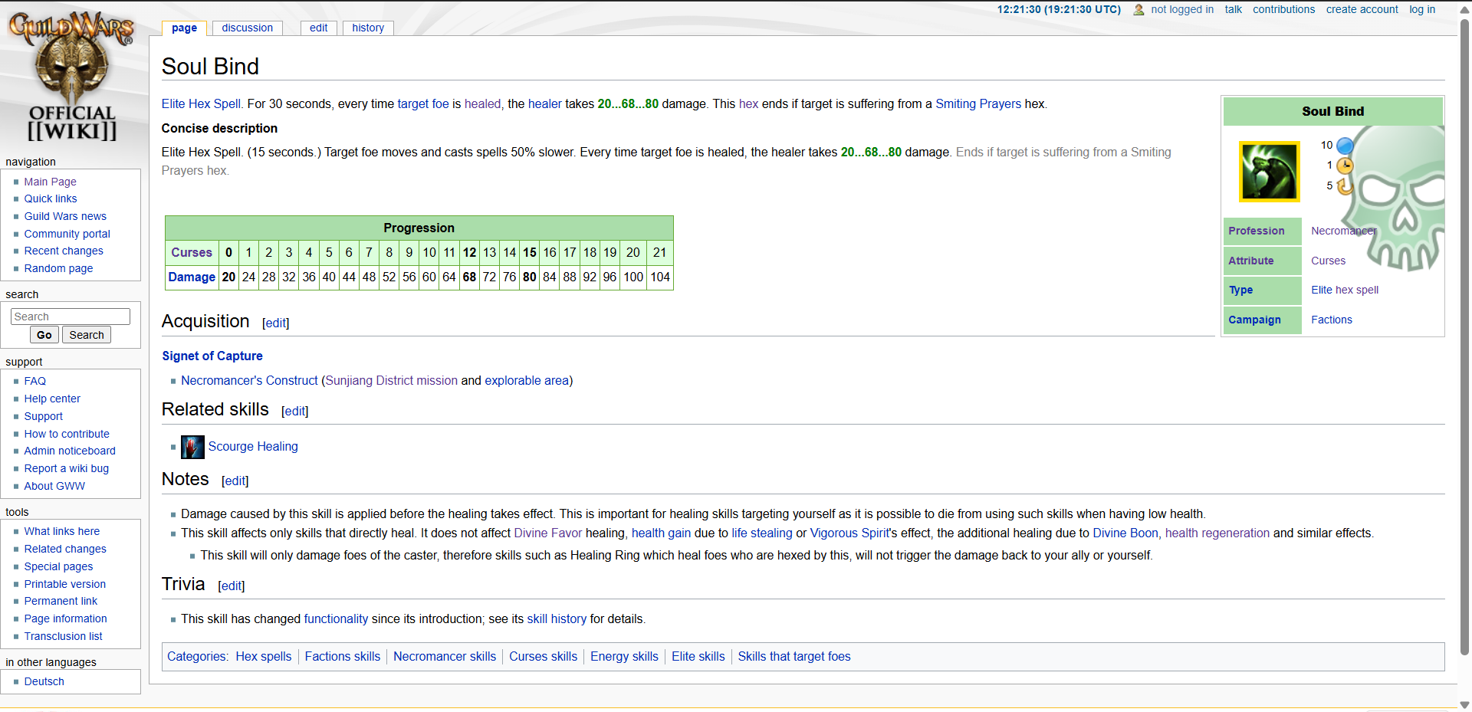Click the log in link
The width and height of the screenshot is (1472, 712).
pos(1422,9)
